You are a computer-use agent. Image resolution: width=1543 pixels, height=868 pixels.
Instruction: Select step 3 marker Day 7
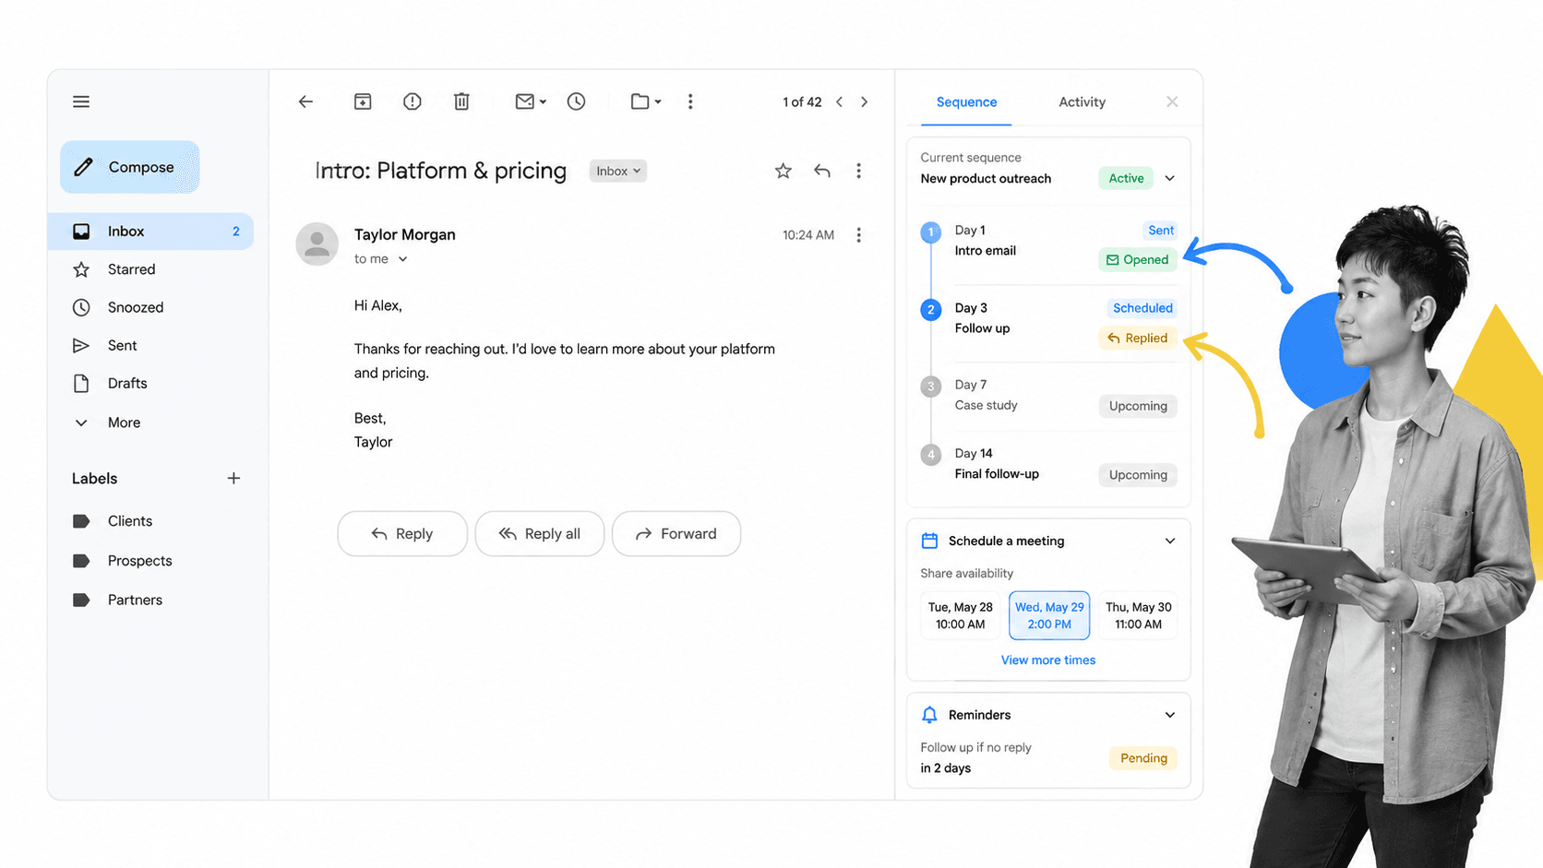931,386
